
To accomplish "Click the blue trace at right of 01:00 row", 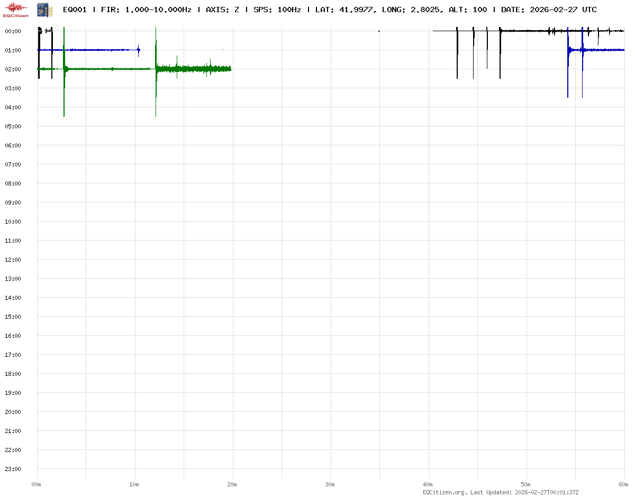I will pyautogui.click(x=603, y=50).
